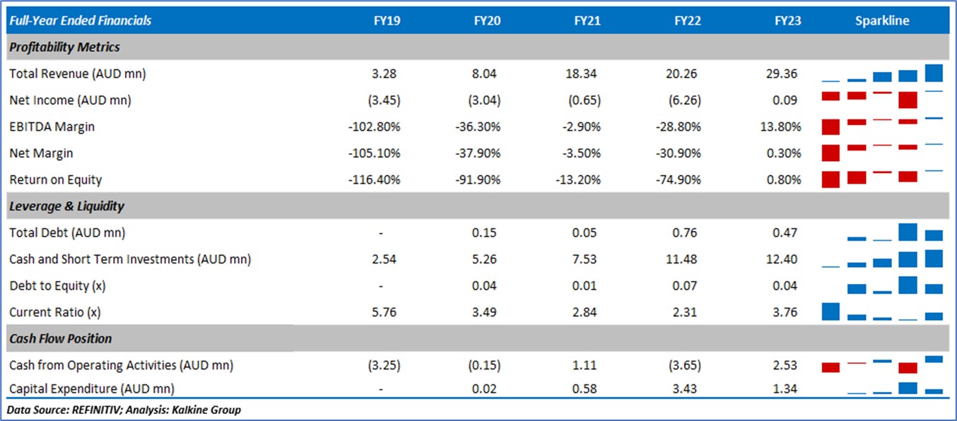Click the Full-Year Ended Financials title
The height and width of the screenshot is (421, 957).
(81, 20)
